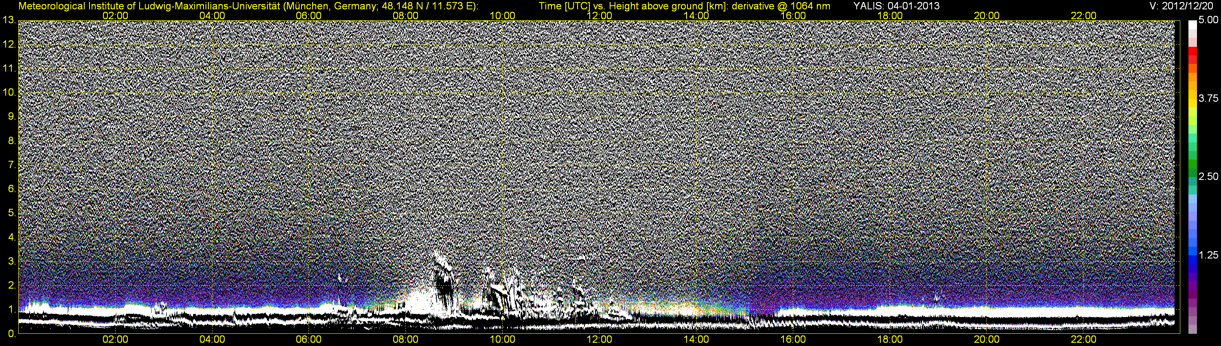Select 08:00 on the lower time axis

(406, 339)
